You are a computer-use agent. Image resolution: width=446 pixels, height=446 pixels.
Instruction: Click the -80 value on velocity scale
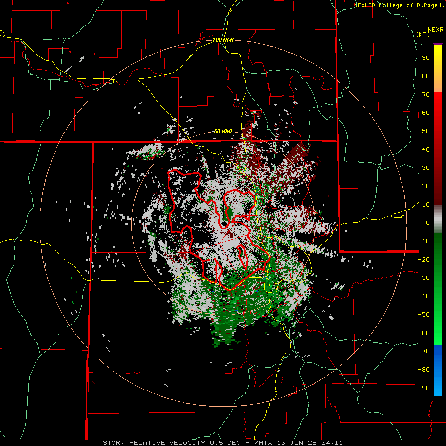[424, 370]
